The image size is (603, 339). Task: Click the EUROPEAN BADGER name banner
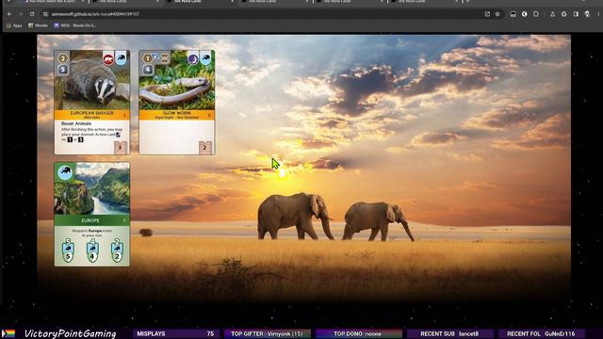pos(92,115)
